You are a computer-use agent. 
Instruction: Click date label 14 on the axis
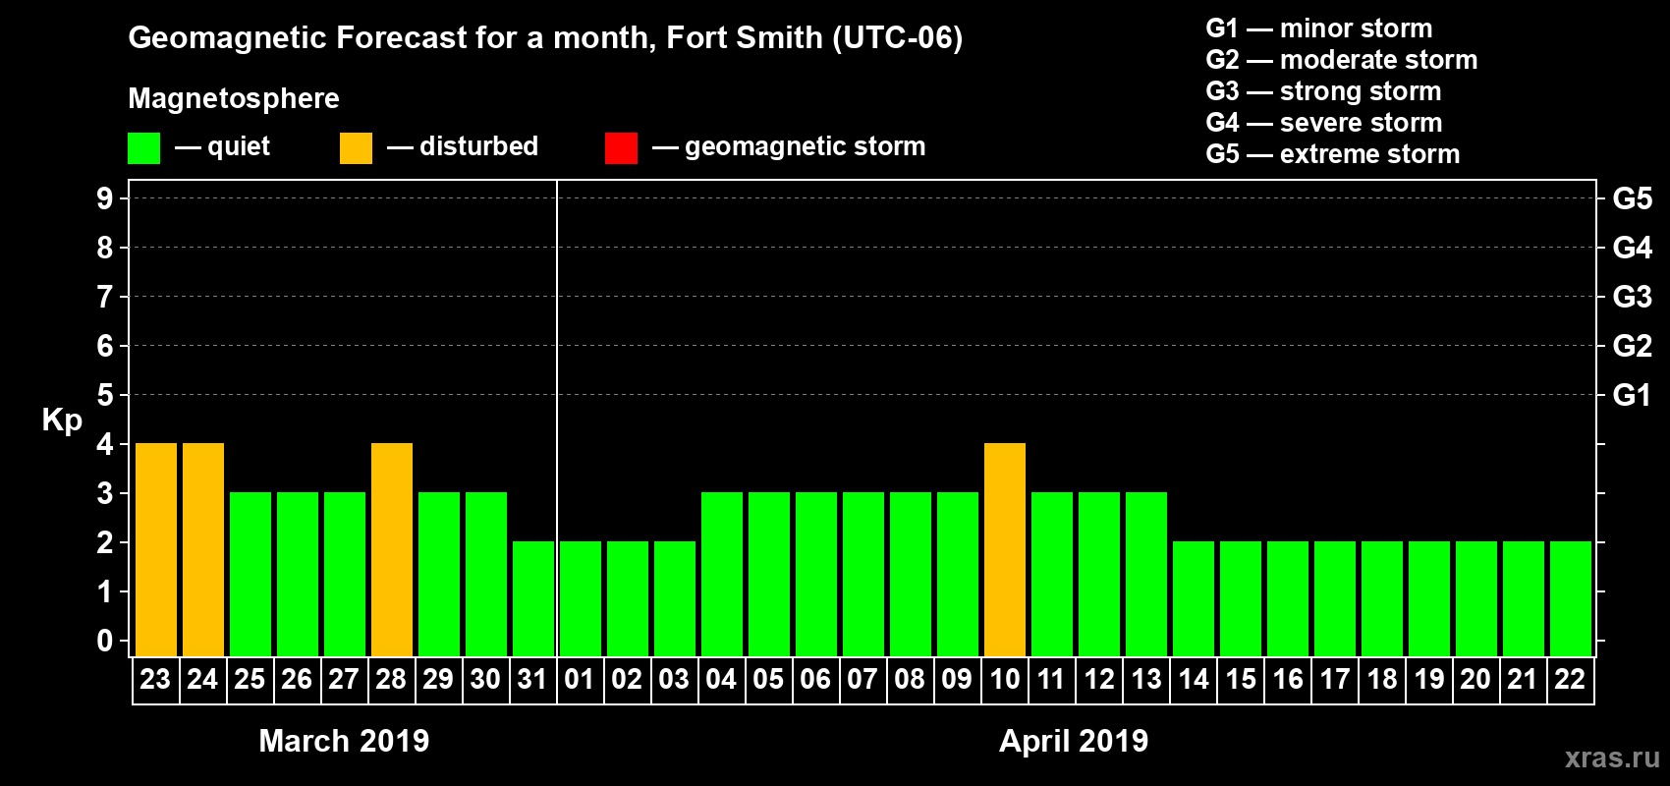coord(1194,679)
